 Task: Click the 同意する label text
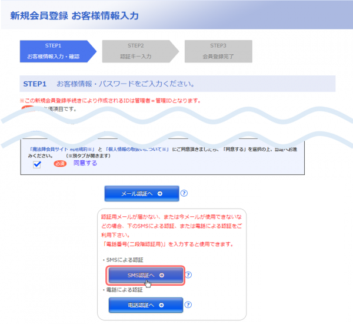pos(85,163)
